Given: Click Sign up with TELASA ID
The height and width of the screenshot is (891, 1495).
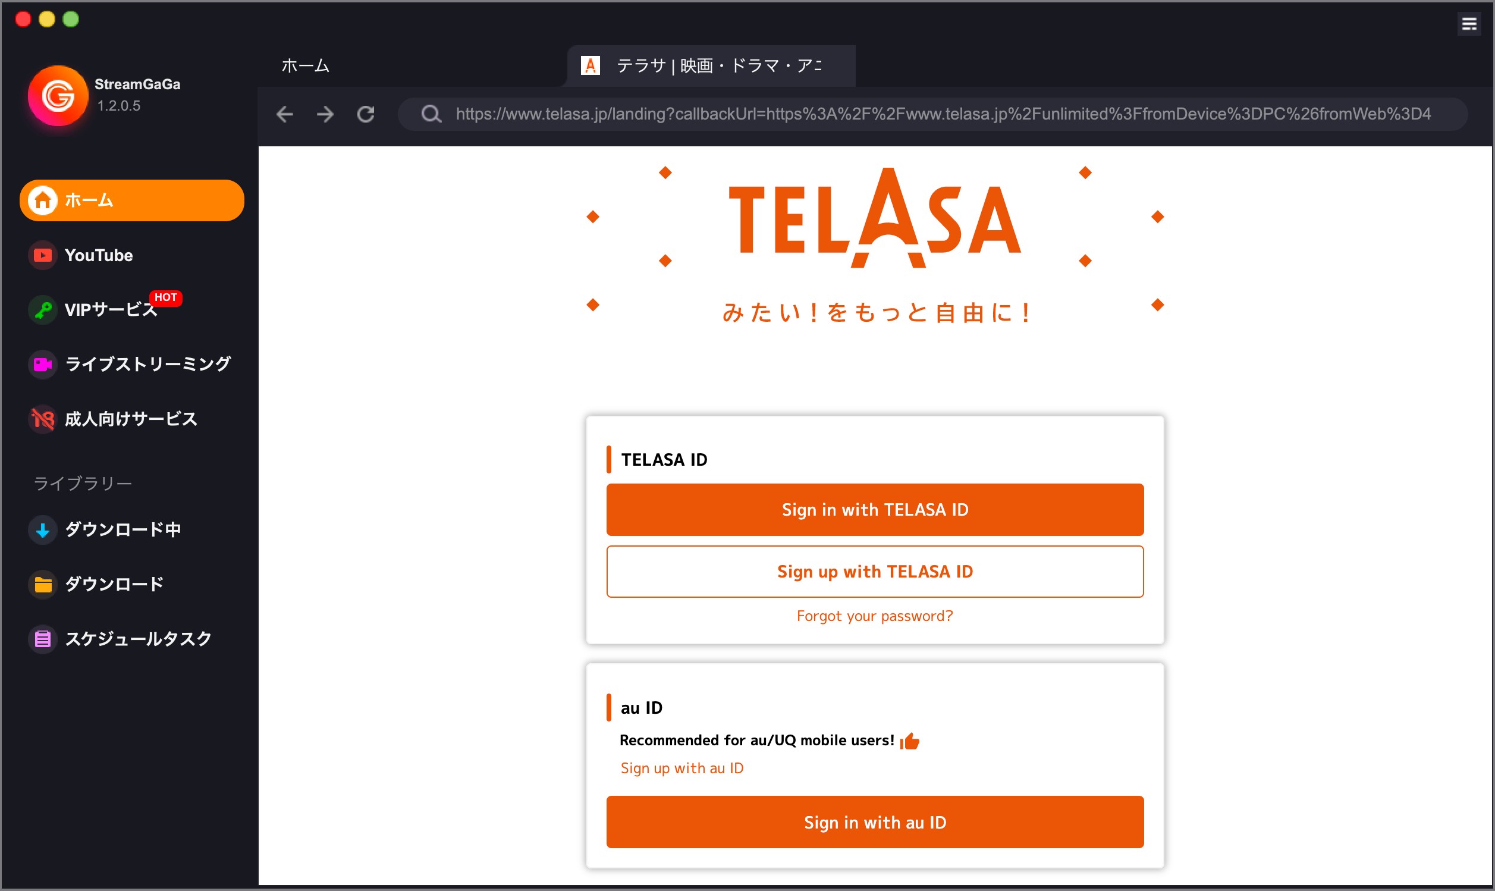Looking at the screenshot, I should click(874, 571).
